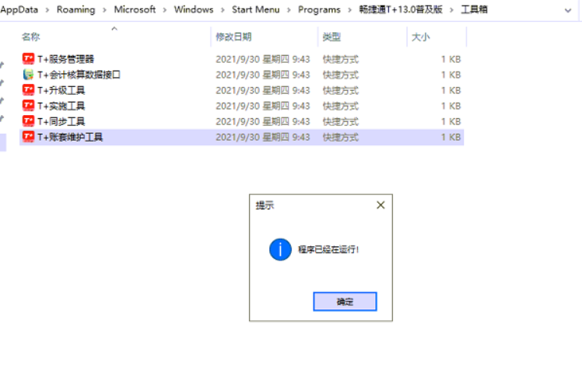
Task: Click 快捷方式 type of T+升级工具 row
Action: pyautogui.click(x=340, y=90)
